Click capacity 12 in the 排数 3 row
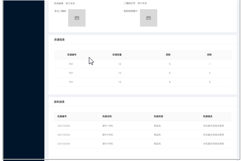Screen dimensions: 241x161 click(x=120, y=82)
